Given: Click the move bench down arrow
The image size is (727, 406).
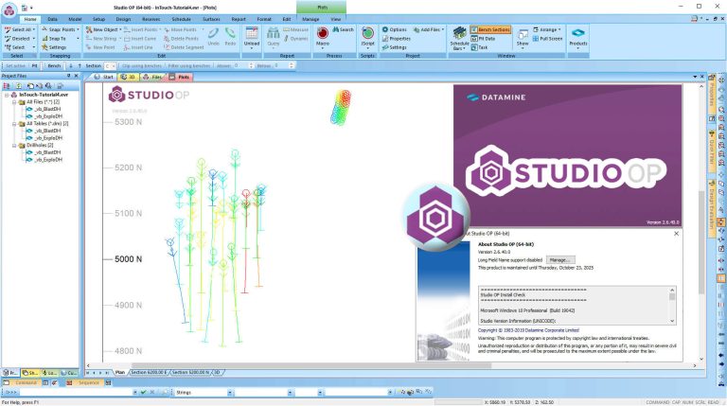Looking at the screenshot, I should (71, 66).
